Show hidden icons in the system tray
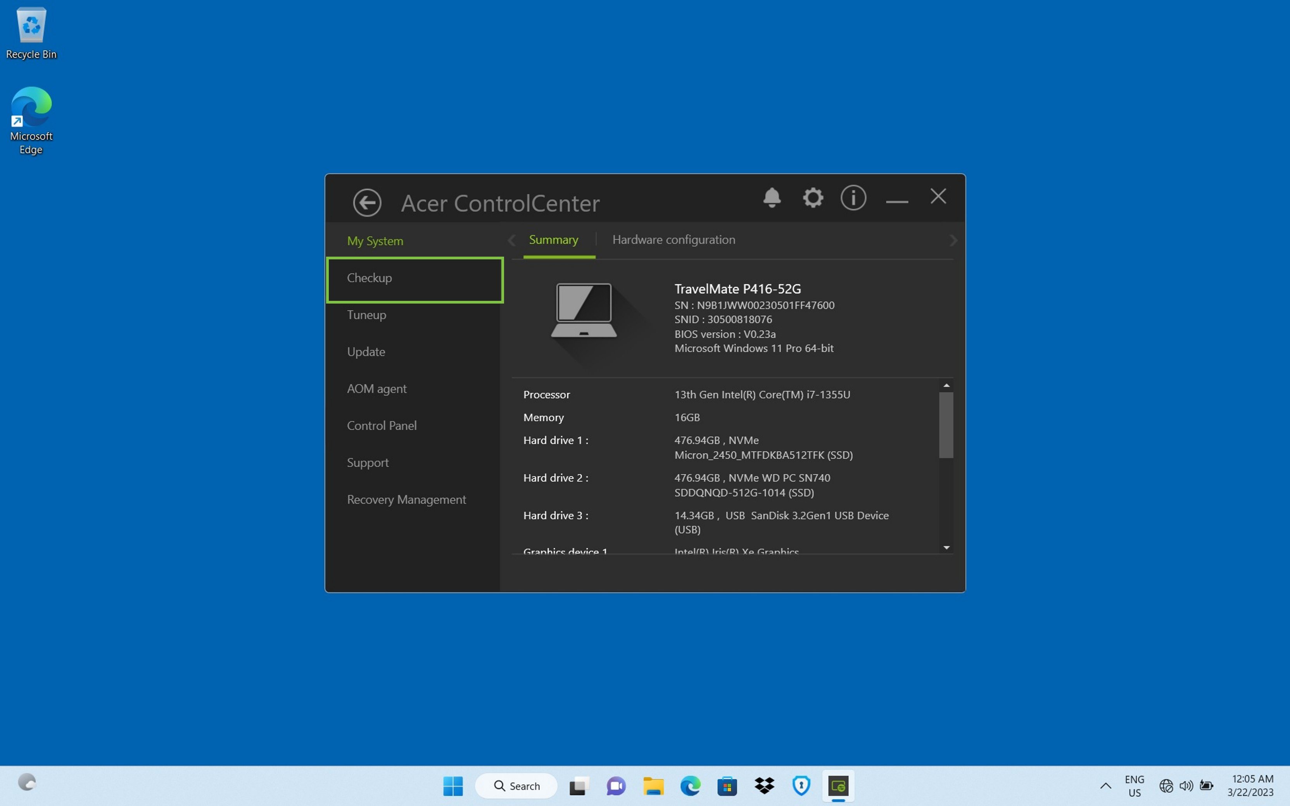Image resolution: width=1290 pixels, height=806 pixels. [x=1105, y=786]
